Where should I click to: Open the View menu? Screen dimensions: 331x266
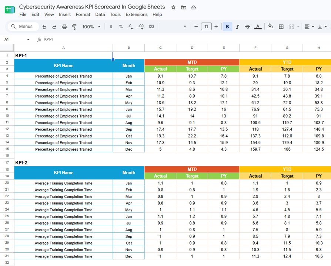(49, 14)
